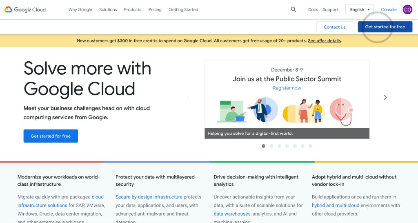Open the English language dropdown

[x=360, y=10]
